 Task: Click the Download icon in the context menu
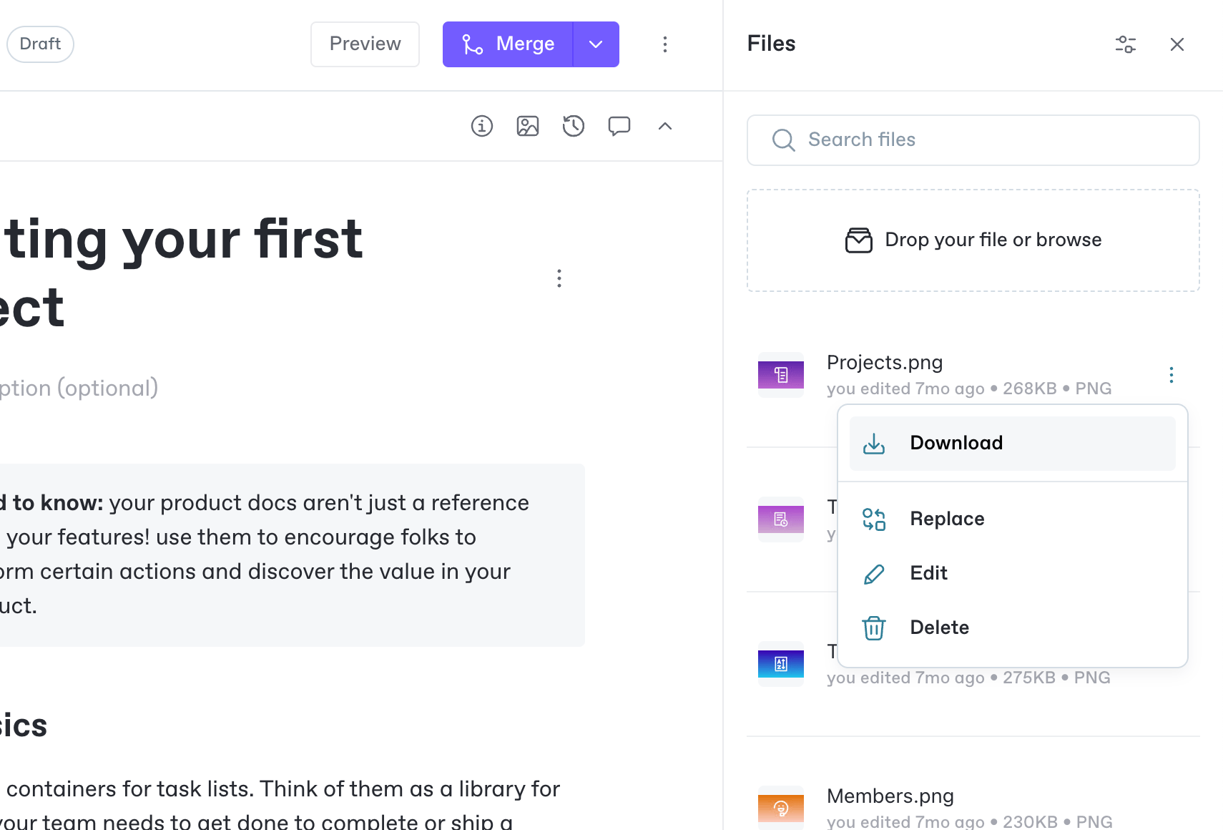point(874,443)
